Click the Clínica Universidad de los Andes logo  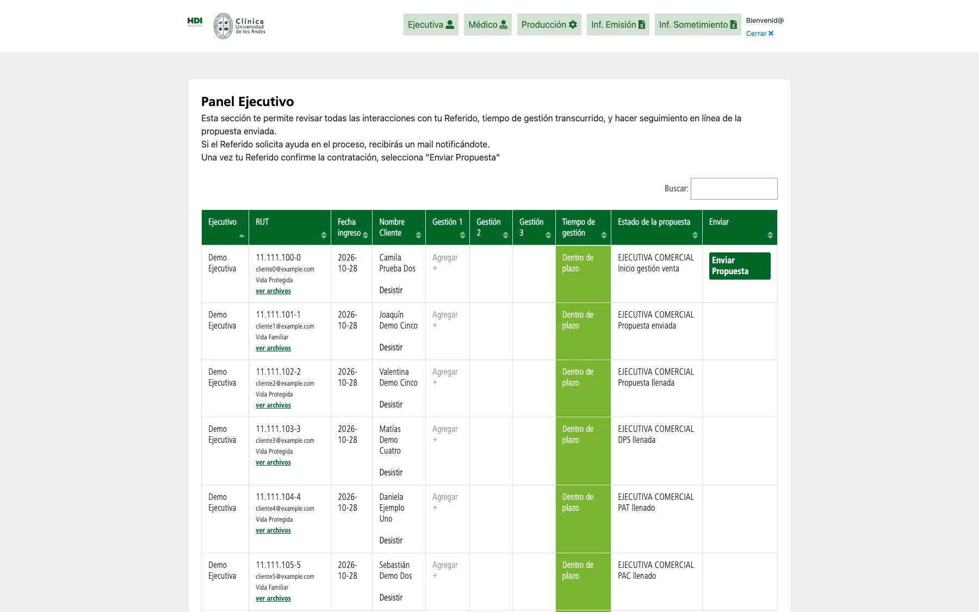239,26
